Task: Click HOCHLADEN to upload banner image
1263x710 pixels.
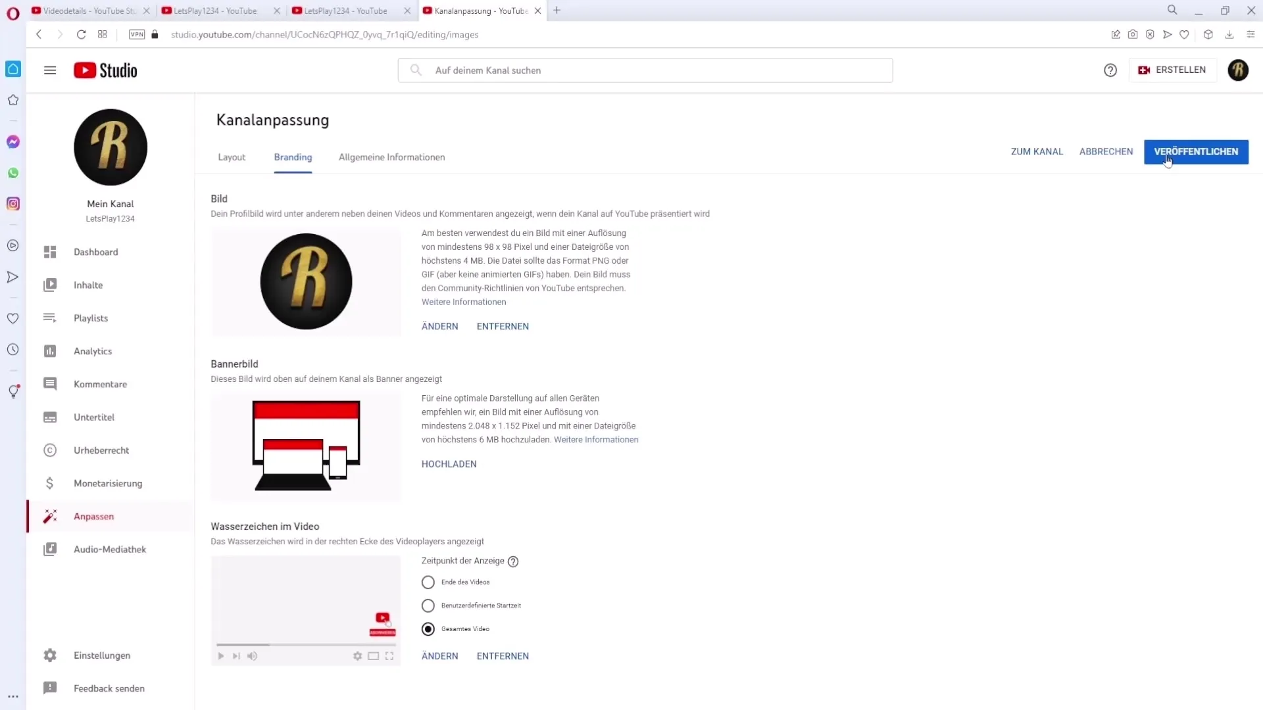Action: click(449, 463)
